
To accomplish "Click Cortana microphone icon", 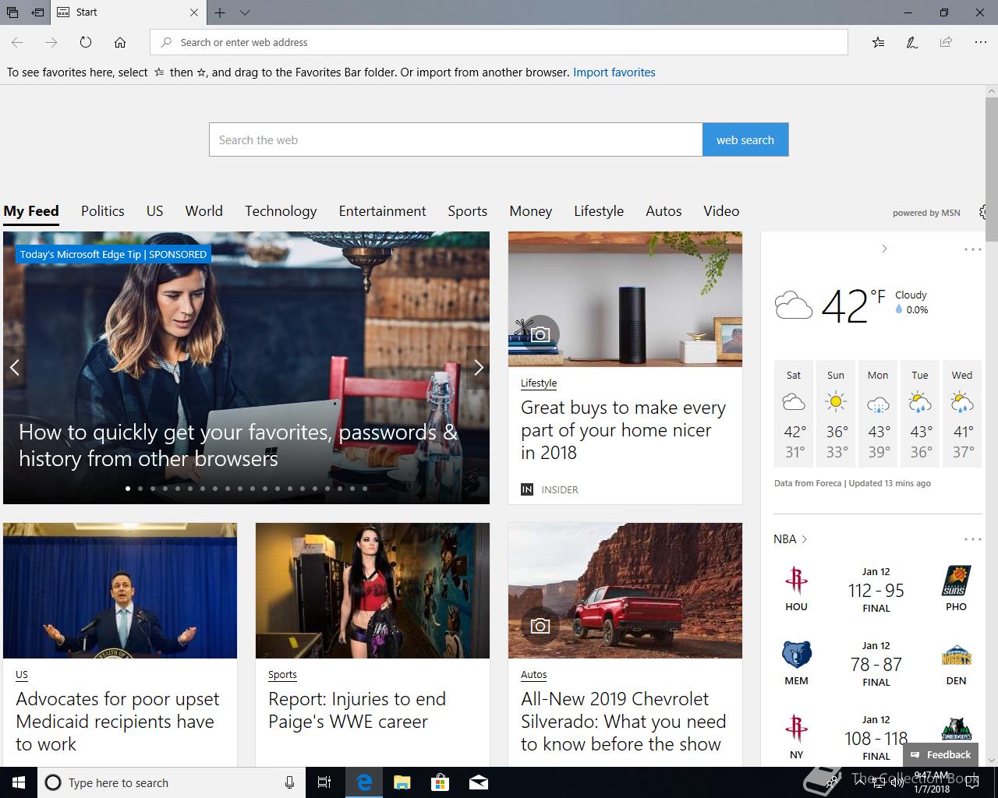I will point(289,782).
